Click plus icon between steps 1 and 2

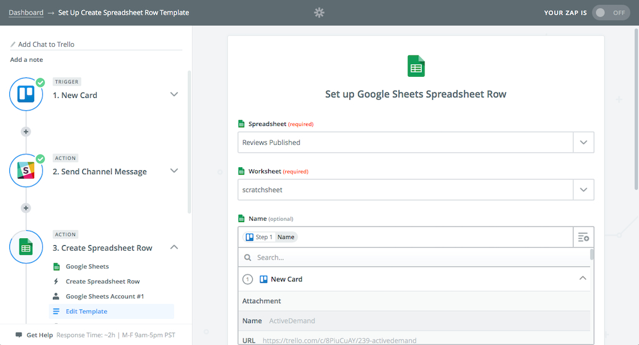[26, 132]
